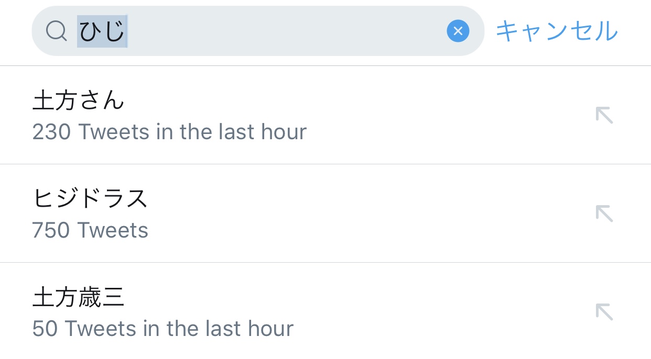Click the number 750 under ヒジドラス

51,230
